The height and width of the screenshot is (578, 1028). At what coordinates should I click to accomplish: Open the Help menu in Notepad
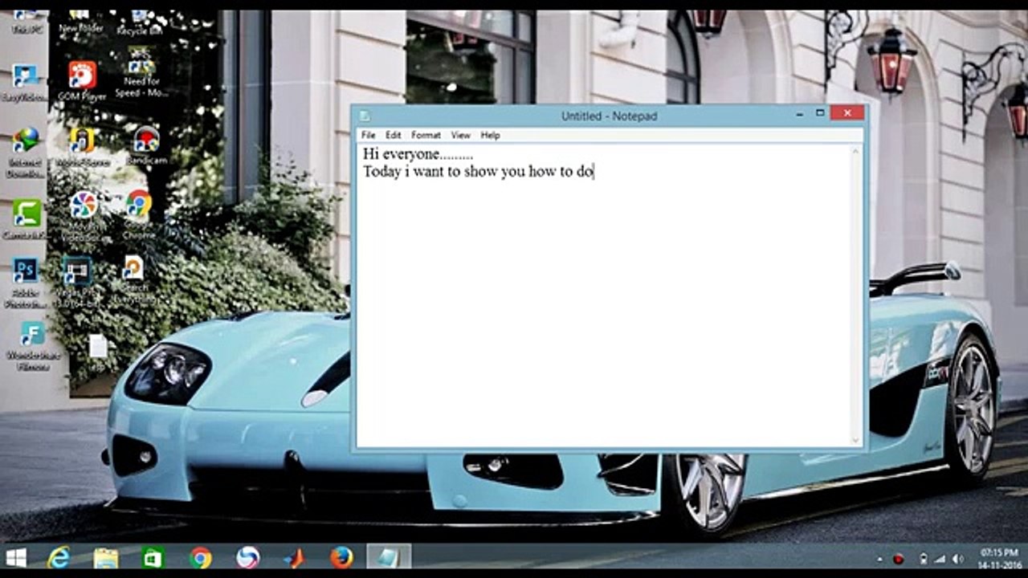click(x=490, y=135)
